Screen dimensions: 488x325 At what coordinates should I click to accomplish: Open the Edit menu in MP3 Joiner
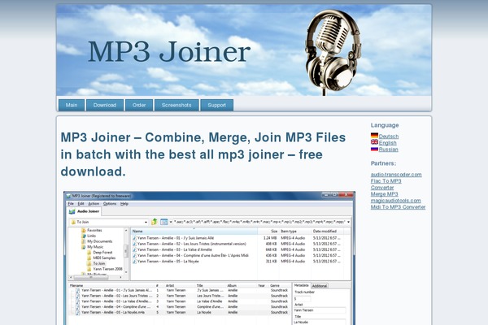click(x=81, y=204)
